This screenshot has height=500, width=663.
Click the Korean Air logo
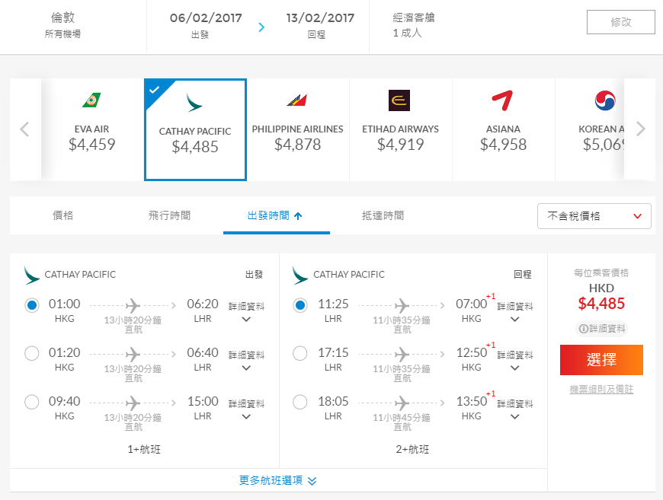605,100
